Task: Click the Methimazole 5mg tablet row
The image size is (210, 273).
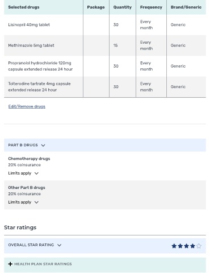Action: pos(105,45)
